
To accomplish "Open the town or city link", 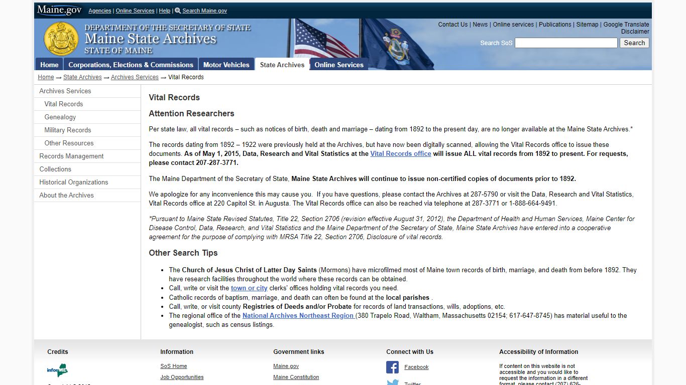I will click(249, 288).
